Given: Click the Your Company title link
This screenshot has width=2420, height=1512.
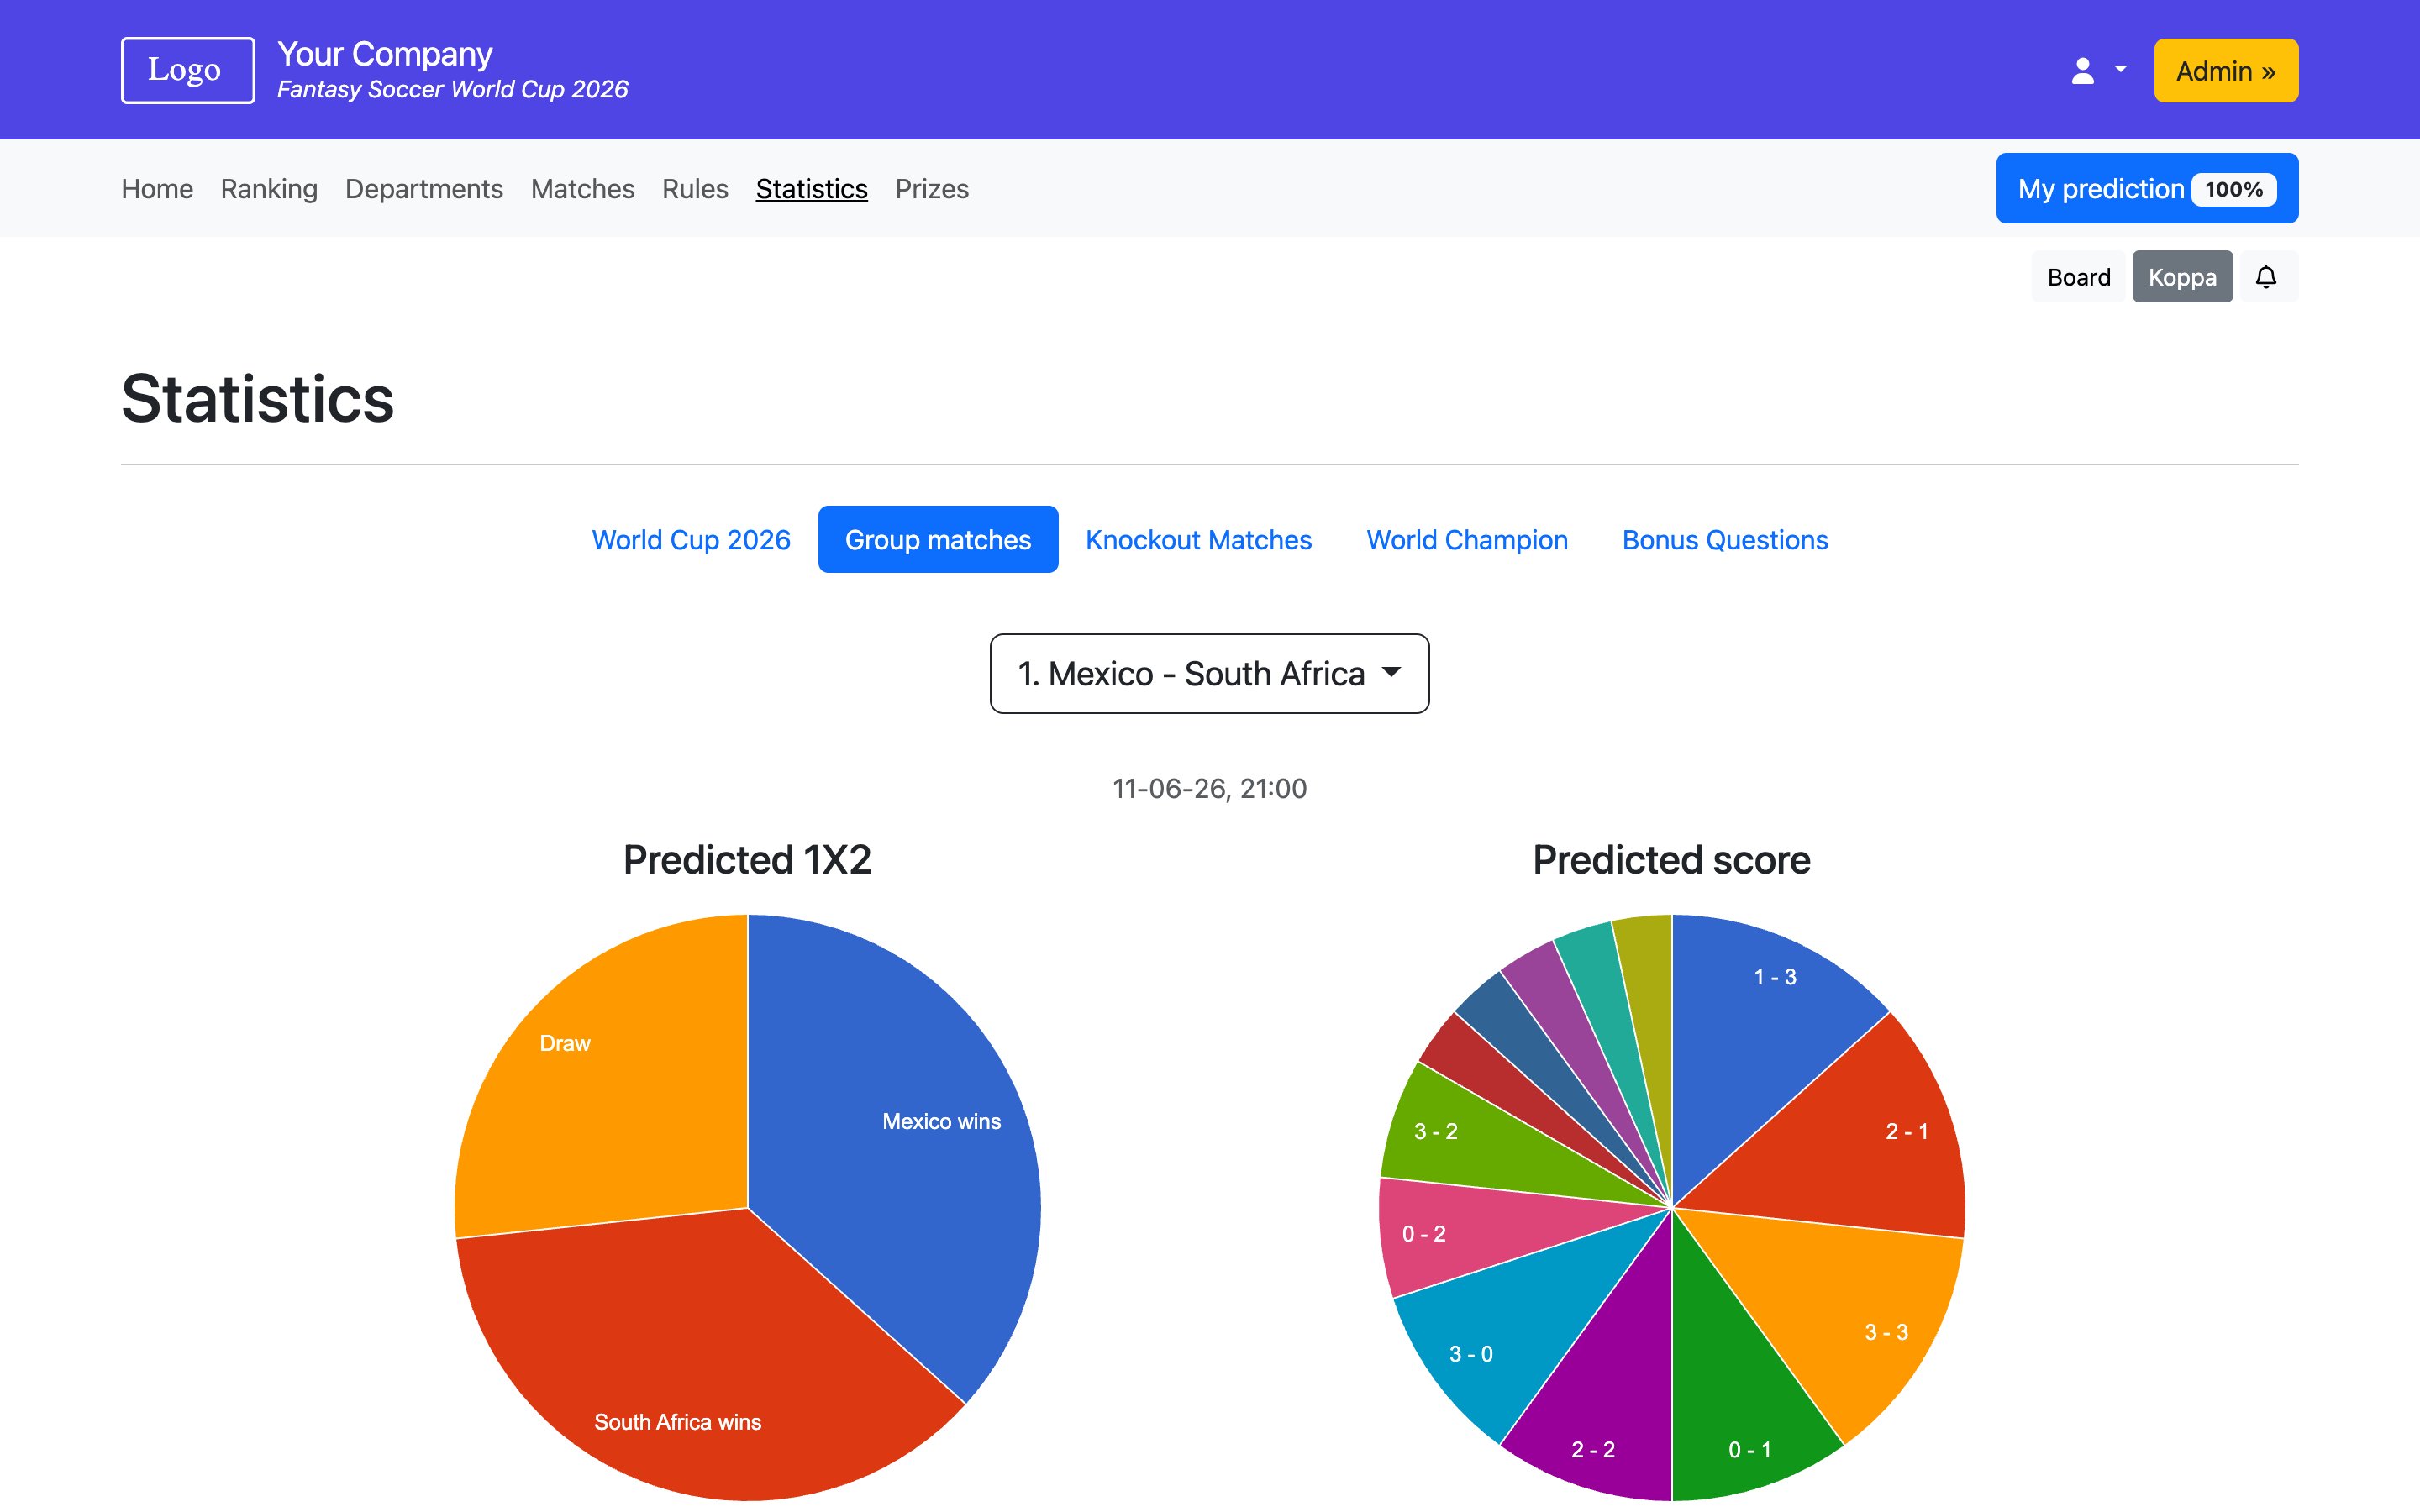Looking at the screenshot, I should pyautogui.click(x=385, y=54).
